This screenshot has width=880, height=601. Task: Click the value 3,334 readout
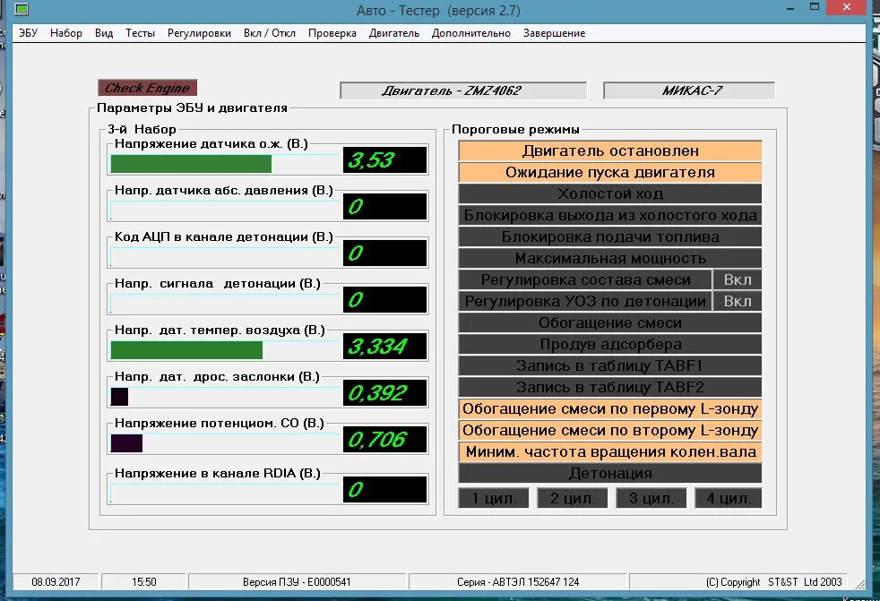click(385, 347)
